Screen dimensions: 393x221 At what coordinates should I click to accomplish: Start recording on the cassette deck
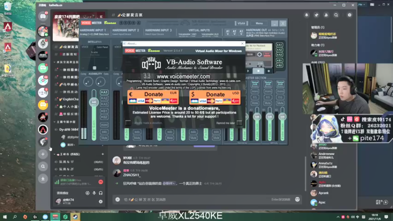[268, 71]
